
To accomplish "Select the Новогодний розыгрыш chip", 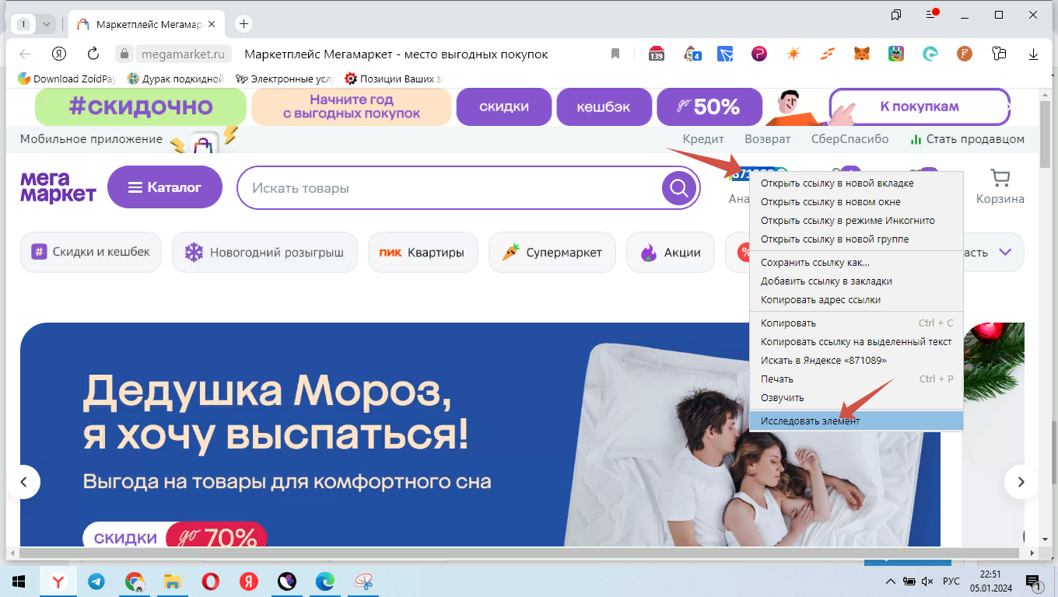I will 264,252.
